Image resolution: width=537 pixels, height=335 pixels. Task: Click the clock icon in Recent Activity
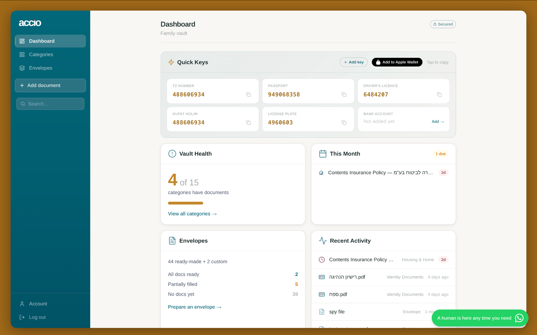322,260
